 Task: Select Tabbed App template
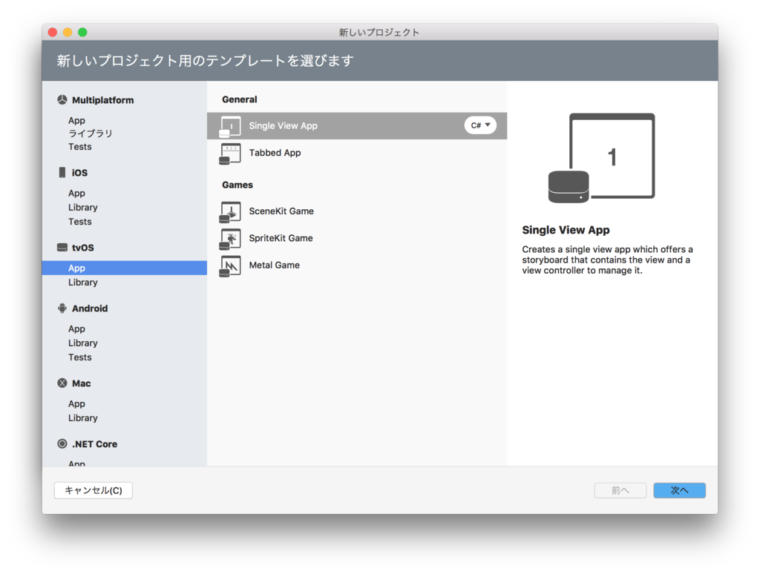coord(357,153)
